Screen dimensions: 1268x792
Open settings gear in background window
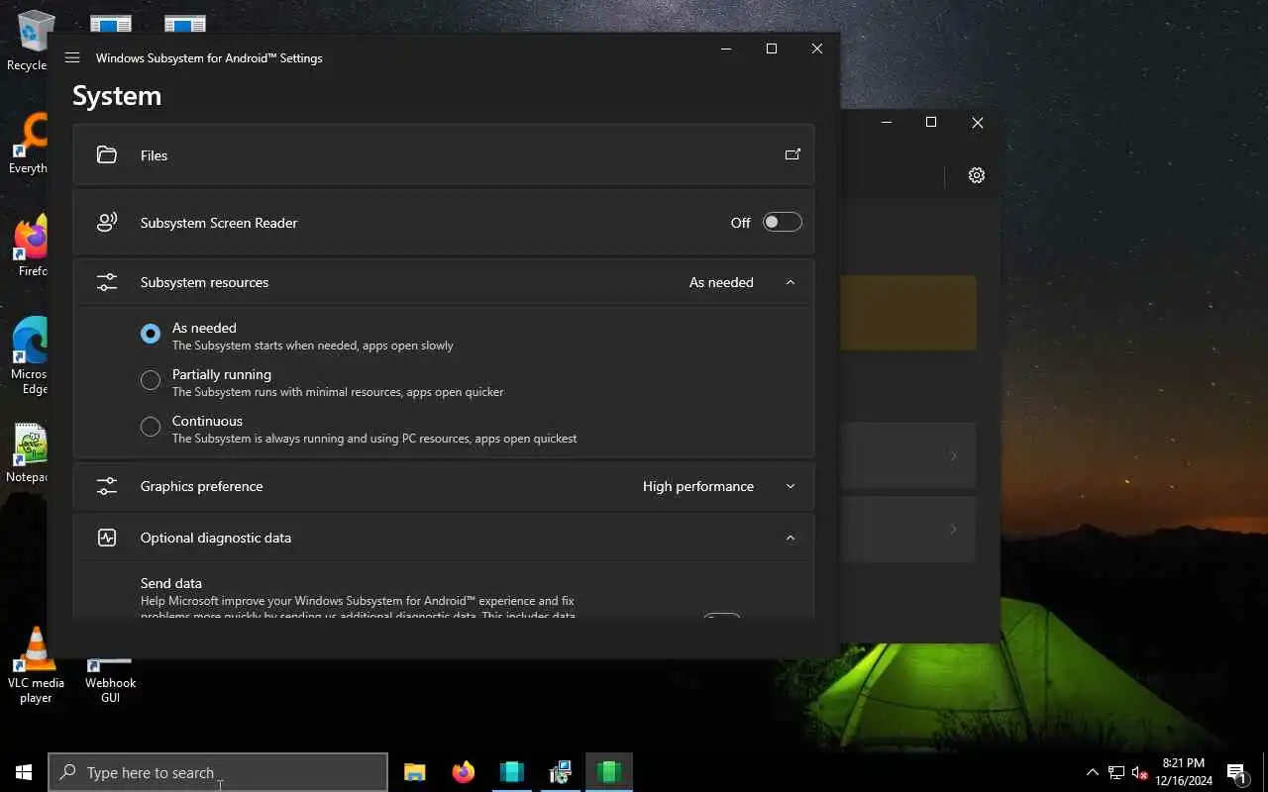(x=977, y=175)
